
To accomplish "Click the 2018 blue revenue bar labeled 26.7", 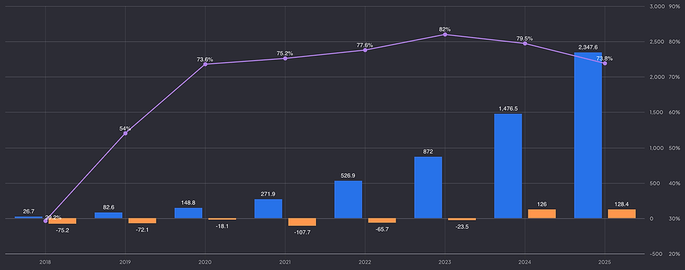I will (29, 217).
